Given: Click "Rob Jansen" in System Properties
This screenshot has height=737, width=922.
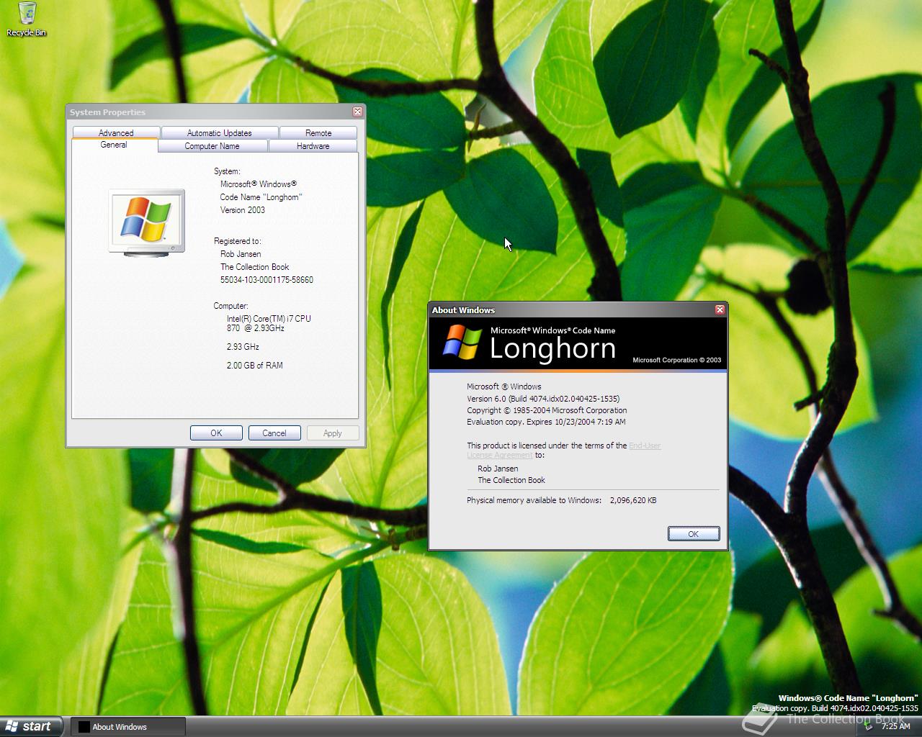Looking at the screenshot, I should 241,254.
